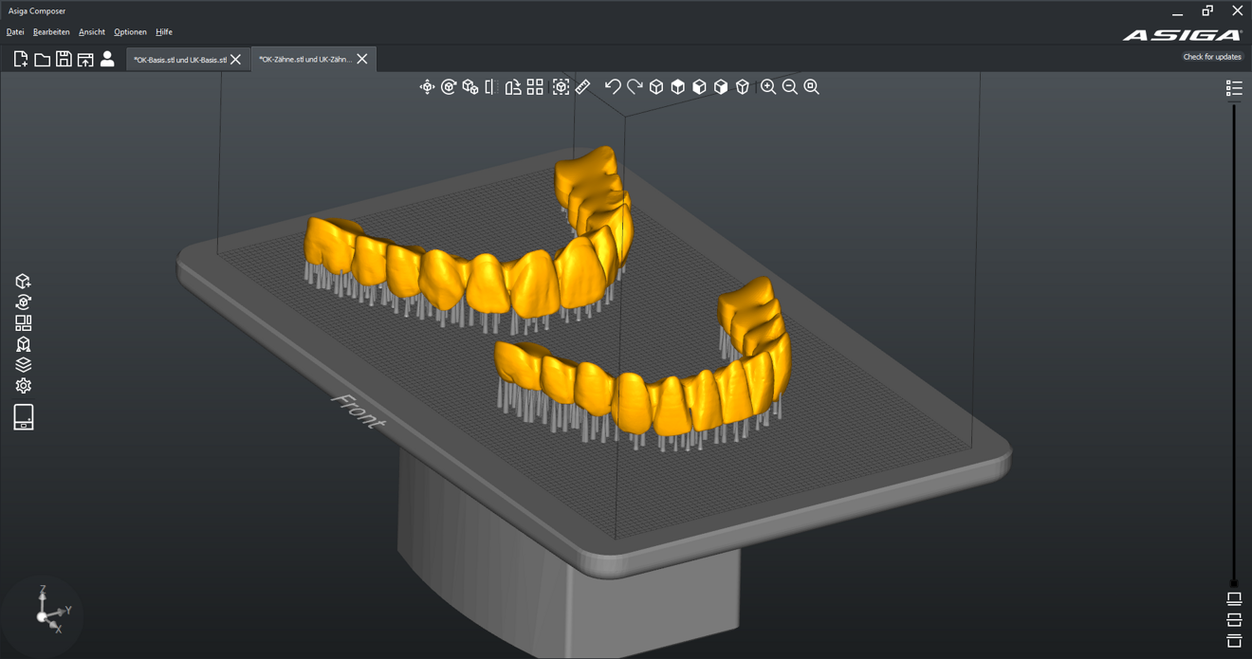The width and height of the screenshot is (1252, 659).
Task: Click the Redo icon
Action: 635,86
